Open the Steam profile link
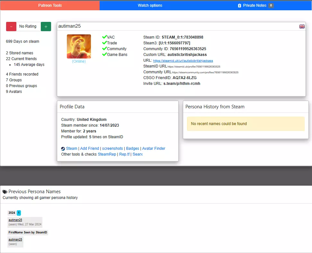Screen dimensions: 312x253 [71, 149]
